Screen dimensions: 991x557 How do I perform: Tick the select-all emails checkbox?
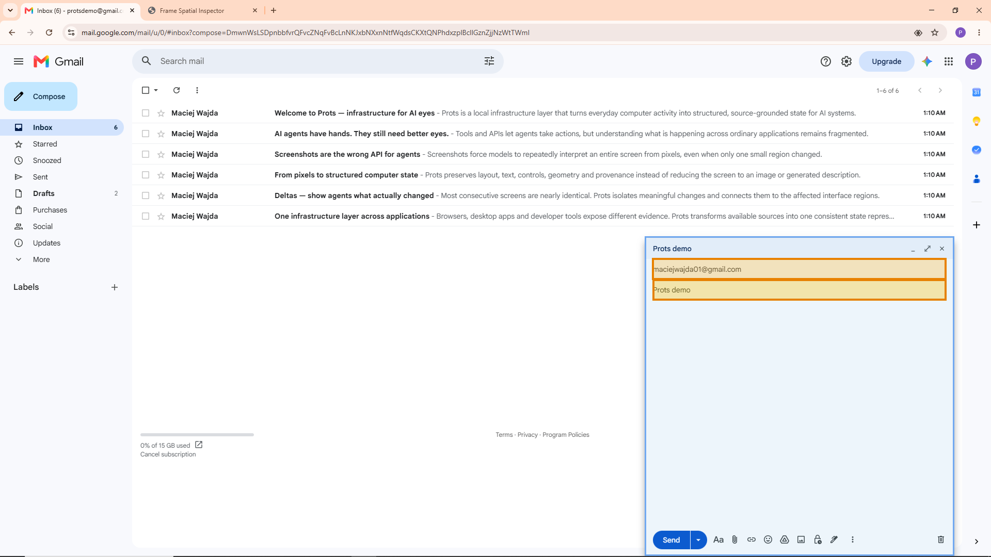[146, 90]
